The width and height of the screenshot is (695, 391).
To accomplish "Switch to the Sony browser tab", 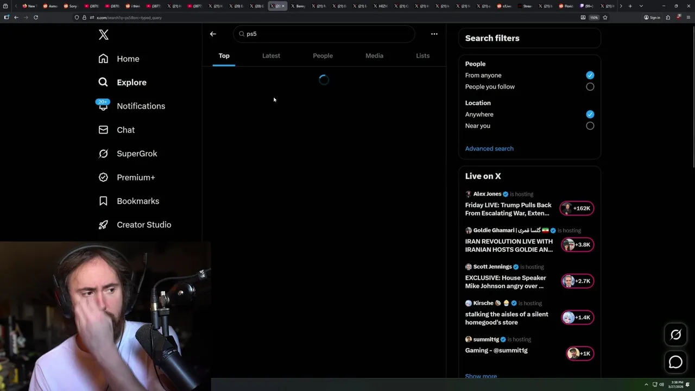I will (x=71, y=6).
